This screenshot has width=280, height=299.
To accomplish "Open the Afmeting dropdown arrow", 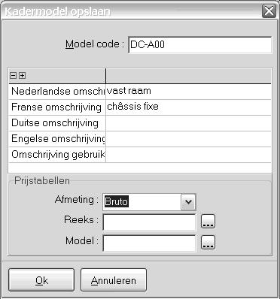I will (188, 201).
